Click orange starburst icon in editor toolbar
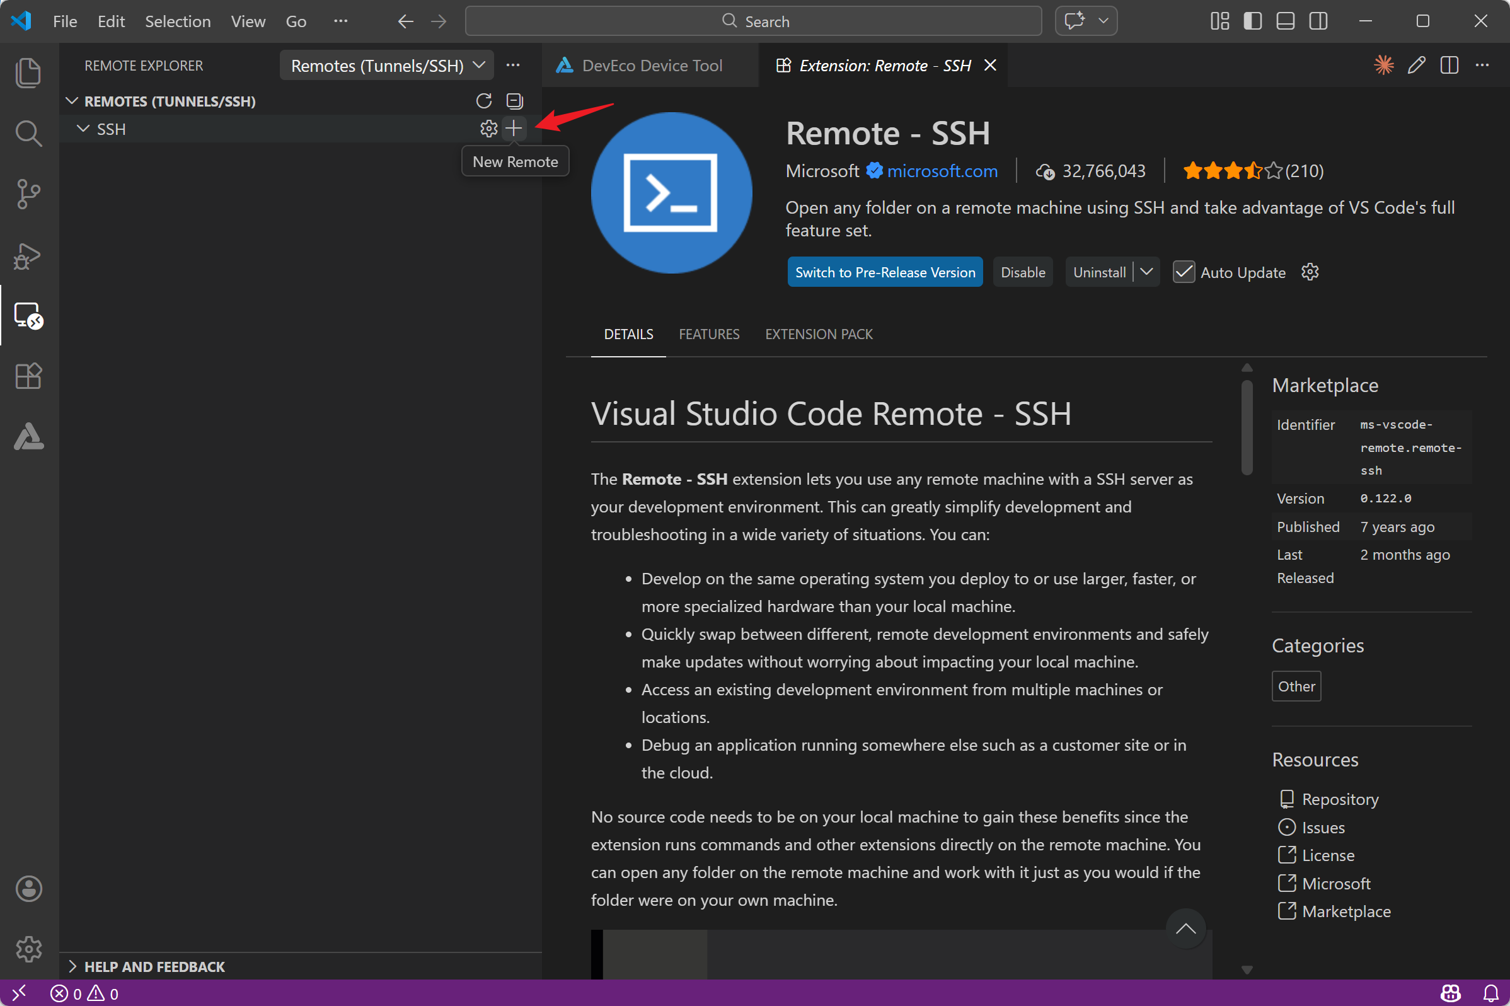Screen dimensions: 1510x1006 1383,65
